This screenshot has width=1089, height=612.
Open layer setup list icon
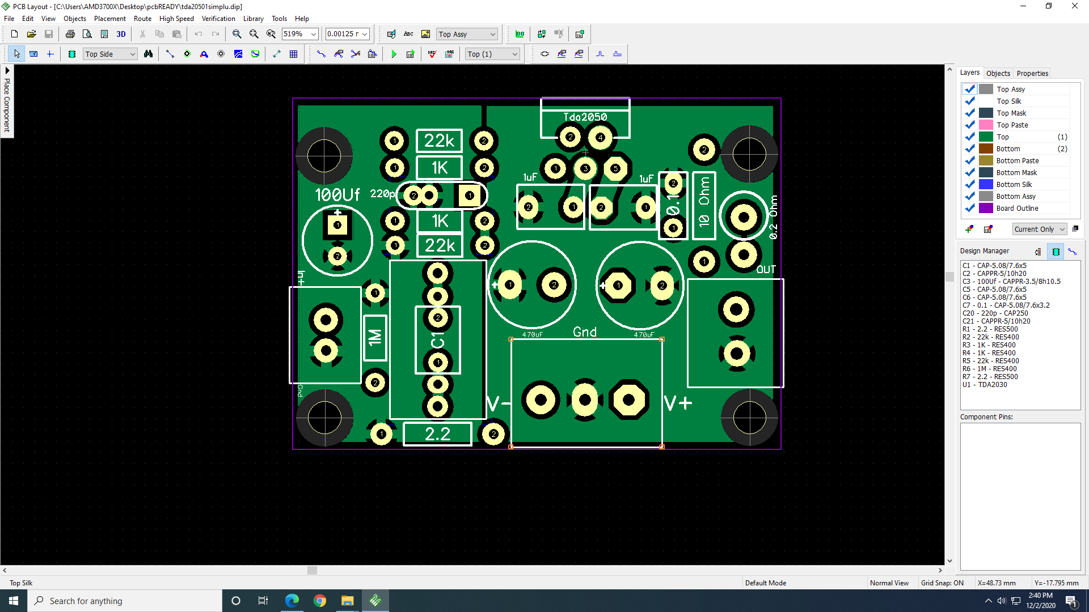(x=988, y=229)
